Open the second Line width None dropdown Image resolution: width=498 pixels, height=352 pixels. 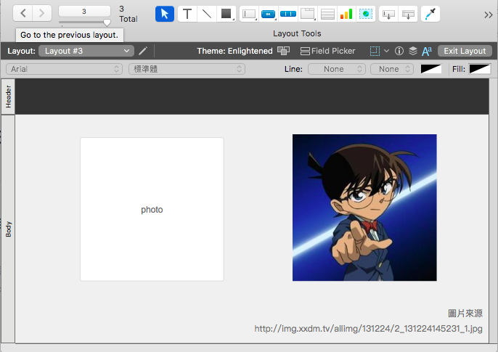click(x=392, y=69)
